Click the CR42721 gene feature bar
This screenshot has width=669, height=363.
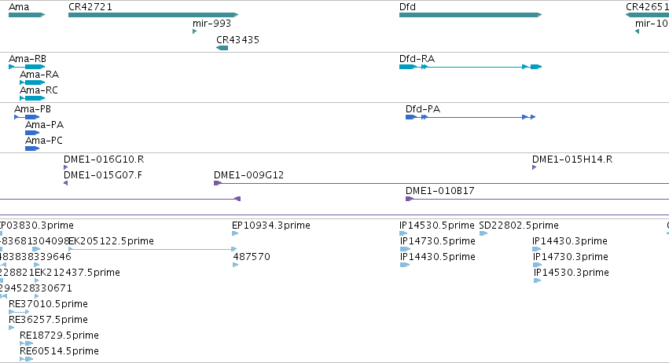point(153,15)
